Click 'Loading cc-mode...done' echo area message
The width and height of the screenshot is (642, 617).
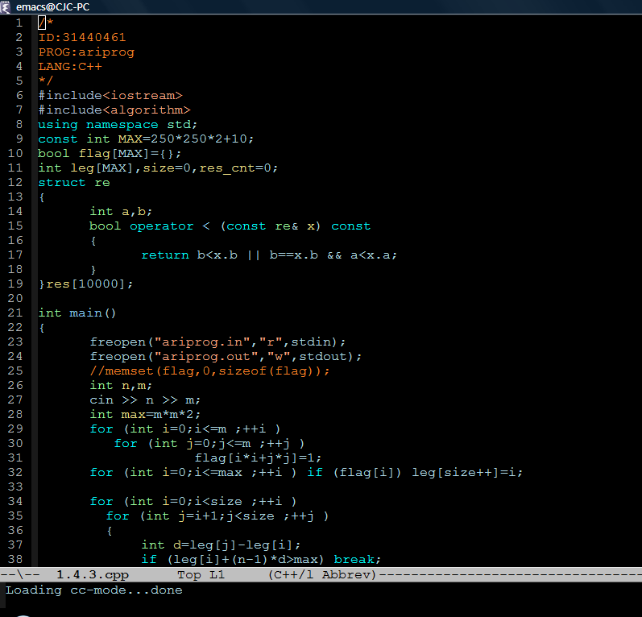(94, 590)
